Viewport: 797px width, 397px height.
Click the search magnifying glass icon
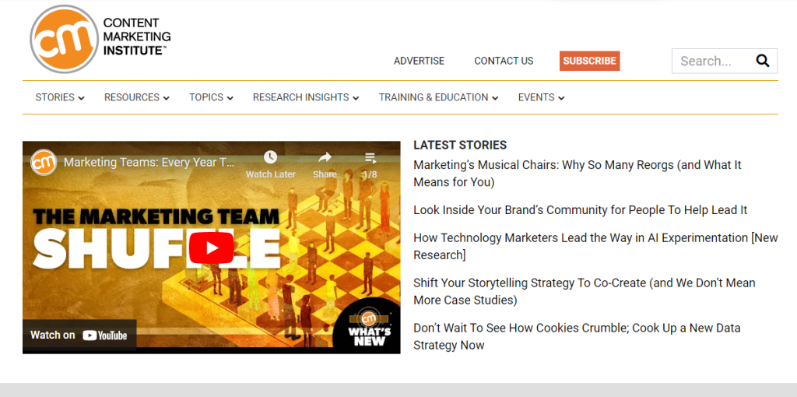[x=762, y=61]
